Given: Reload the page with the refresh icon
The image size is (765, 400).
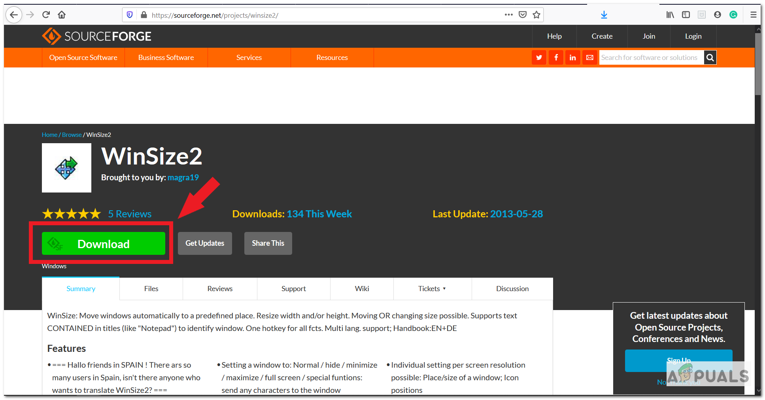Looking at the screenshot, I should pos(46,15).
